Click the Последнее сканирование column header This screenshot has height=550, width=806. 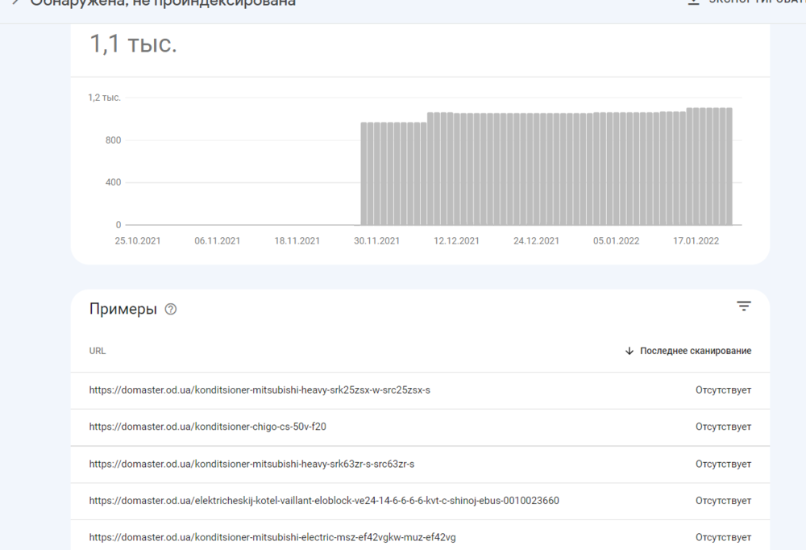click(x=695, y=352)
